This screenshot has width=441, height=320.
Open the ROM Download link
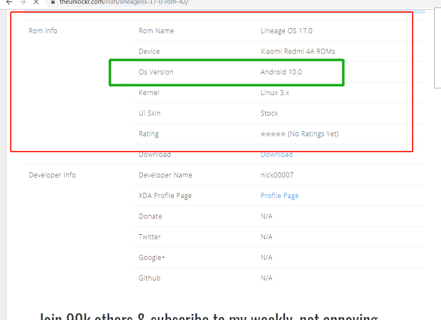tap(277, 154)
